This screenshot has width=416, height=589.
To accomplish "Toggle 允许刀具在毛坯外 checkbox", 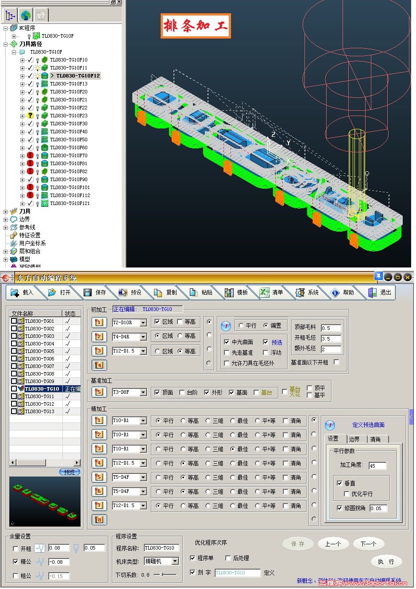I will (x=227, y=363).
